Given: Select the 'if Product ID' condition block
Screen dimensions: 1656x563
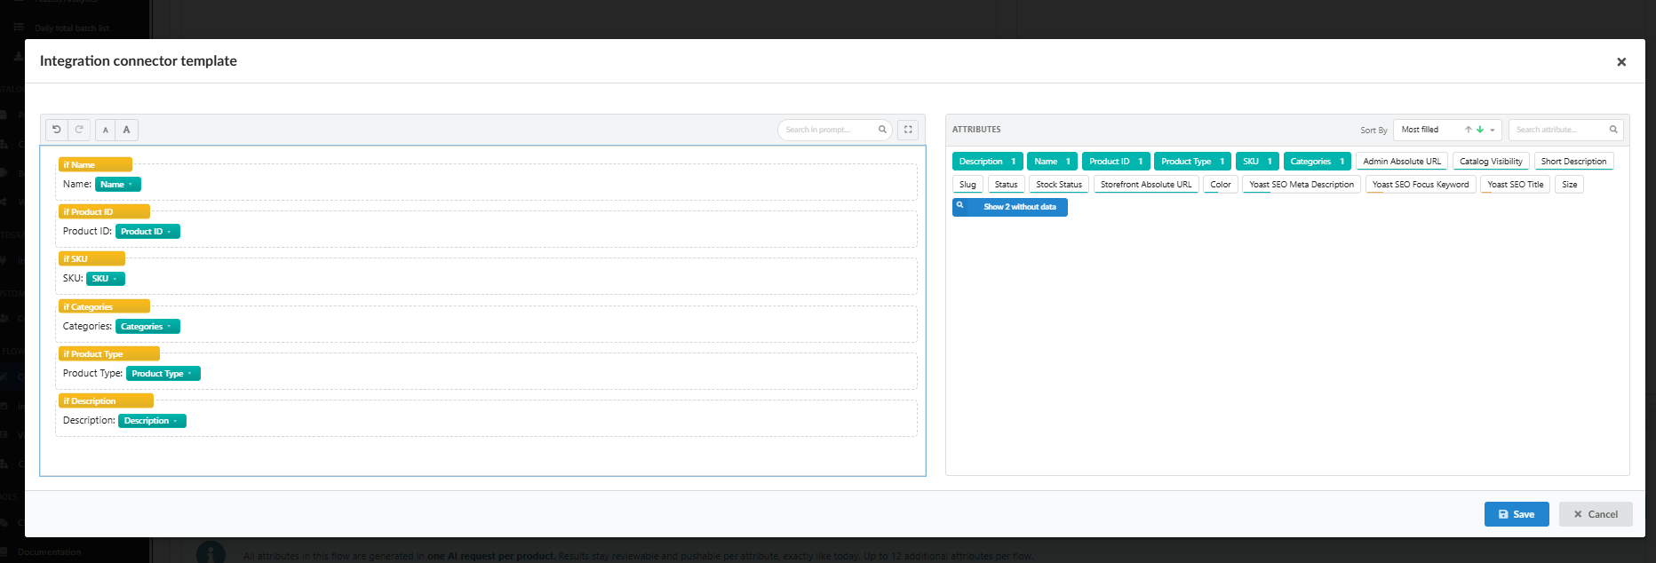Looking at the screenshot, I should tap(104, 211).
